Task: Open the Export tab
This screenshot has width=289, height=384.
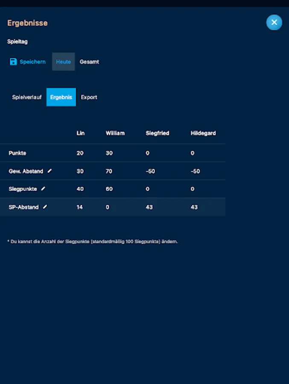Action: 89,97
